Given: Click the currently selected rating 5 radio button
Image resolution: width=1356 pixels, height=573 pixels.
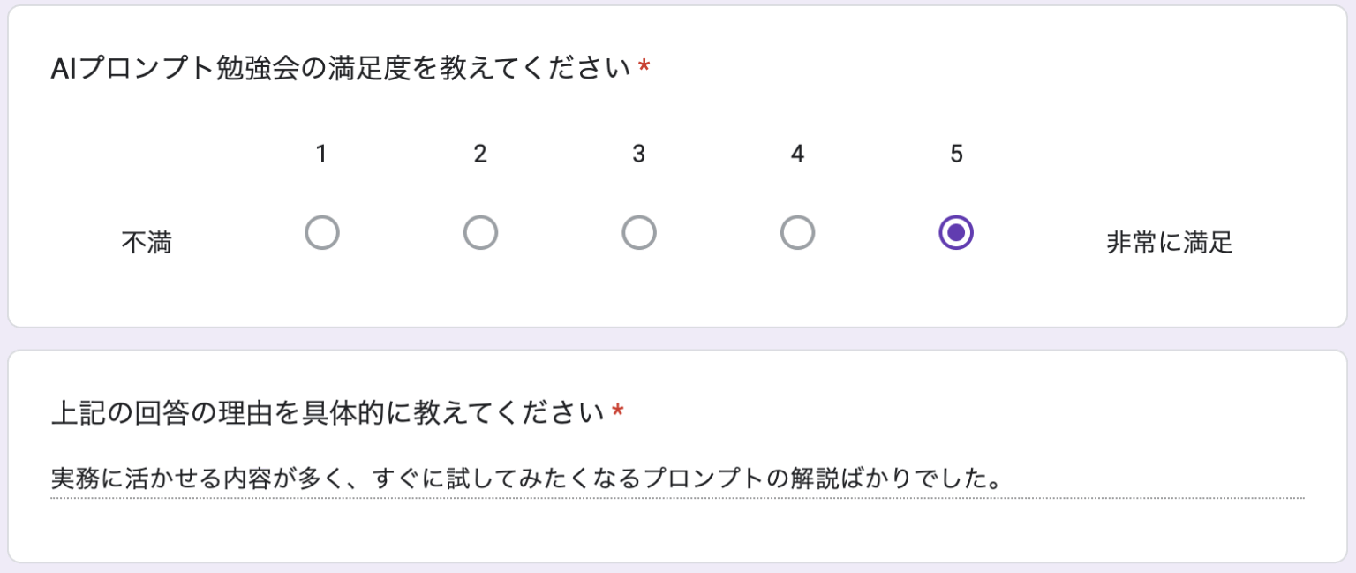Looking at the screenshot, I should coord(955,232).
